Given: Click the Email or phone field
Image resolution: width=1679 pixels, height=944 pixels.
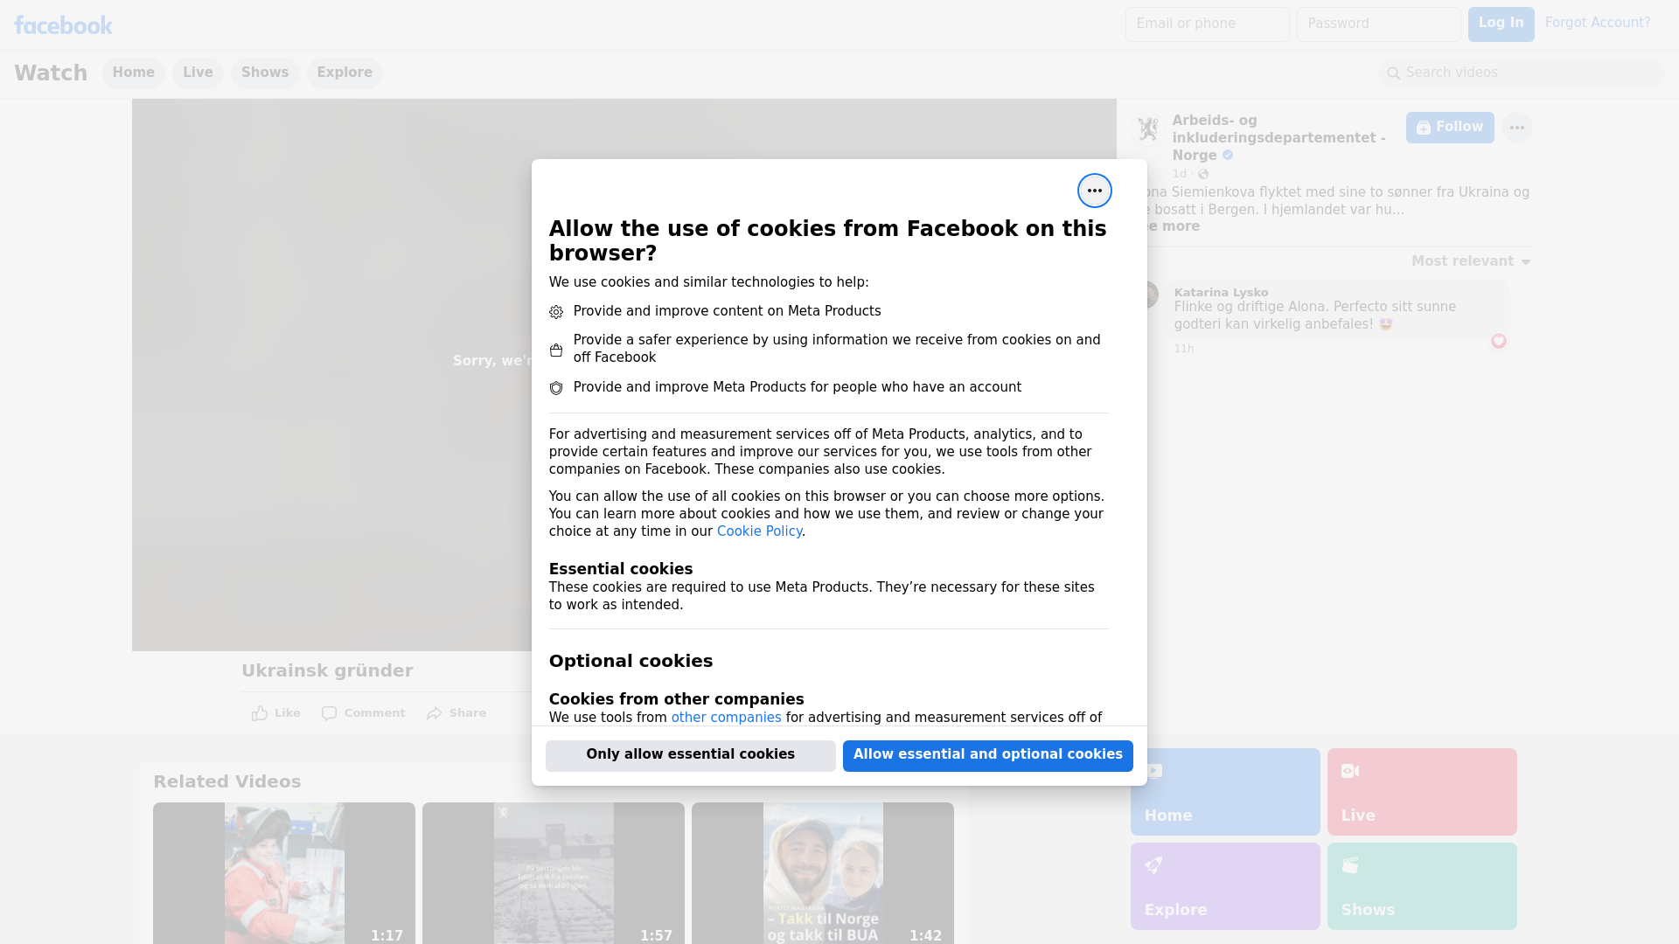Looking at the screenshot, I should (x=1207, y=24).
